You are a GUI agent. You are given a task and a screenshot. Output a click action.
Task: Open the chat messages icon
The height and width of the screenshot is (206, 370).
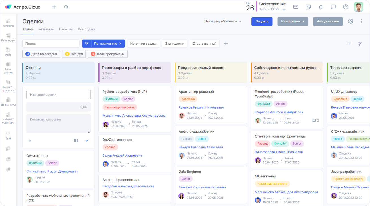coord(333,7)
